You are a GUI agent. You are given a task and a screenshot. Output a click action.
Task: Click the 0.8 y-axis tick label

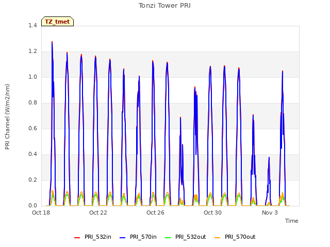(32, 103)
